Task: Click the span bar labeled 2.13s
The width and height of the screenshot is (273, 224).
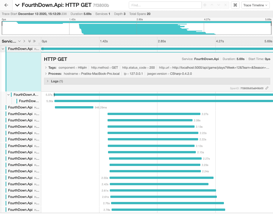Action: 151,126
